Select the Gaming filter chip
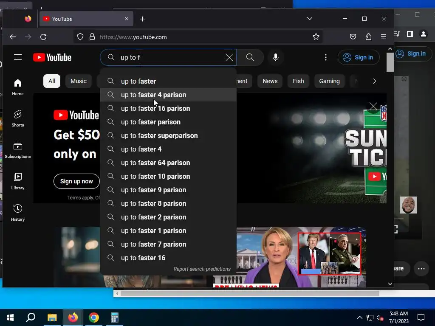The image size is (435, 326). (329, 81)
